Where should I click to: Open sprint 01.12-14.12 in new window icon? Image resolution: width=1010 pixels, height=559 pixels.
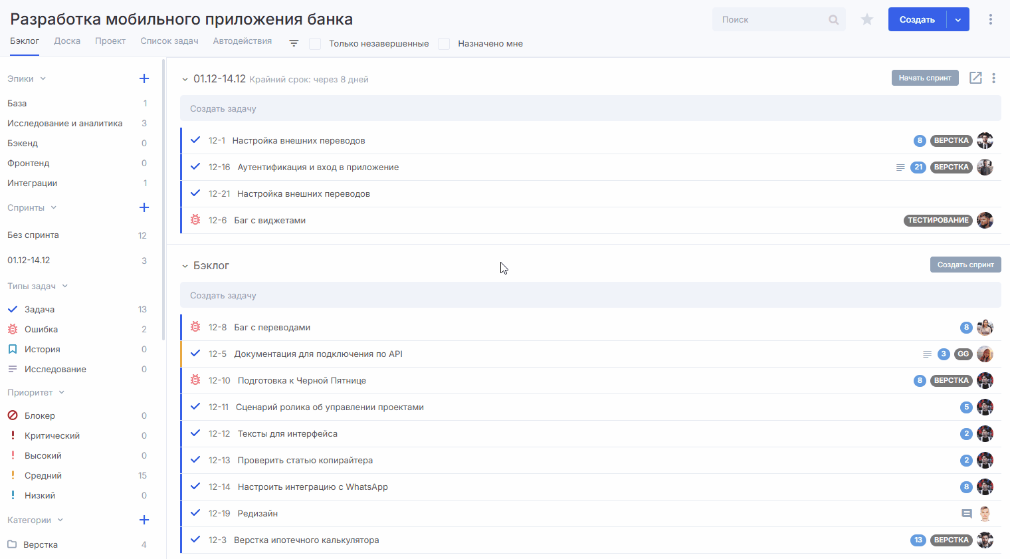(x=975, y=78)
